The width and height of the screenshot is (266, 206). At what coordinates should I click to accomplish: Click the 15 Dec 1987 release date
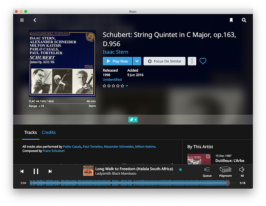[x=224, y=156]
